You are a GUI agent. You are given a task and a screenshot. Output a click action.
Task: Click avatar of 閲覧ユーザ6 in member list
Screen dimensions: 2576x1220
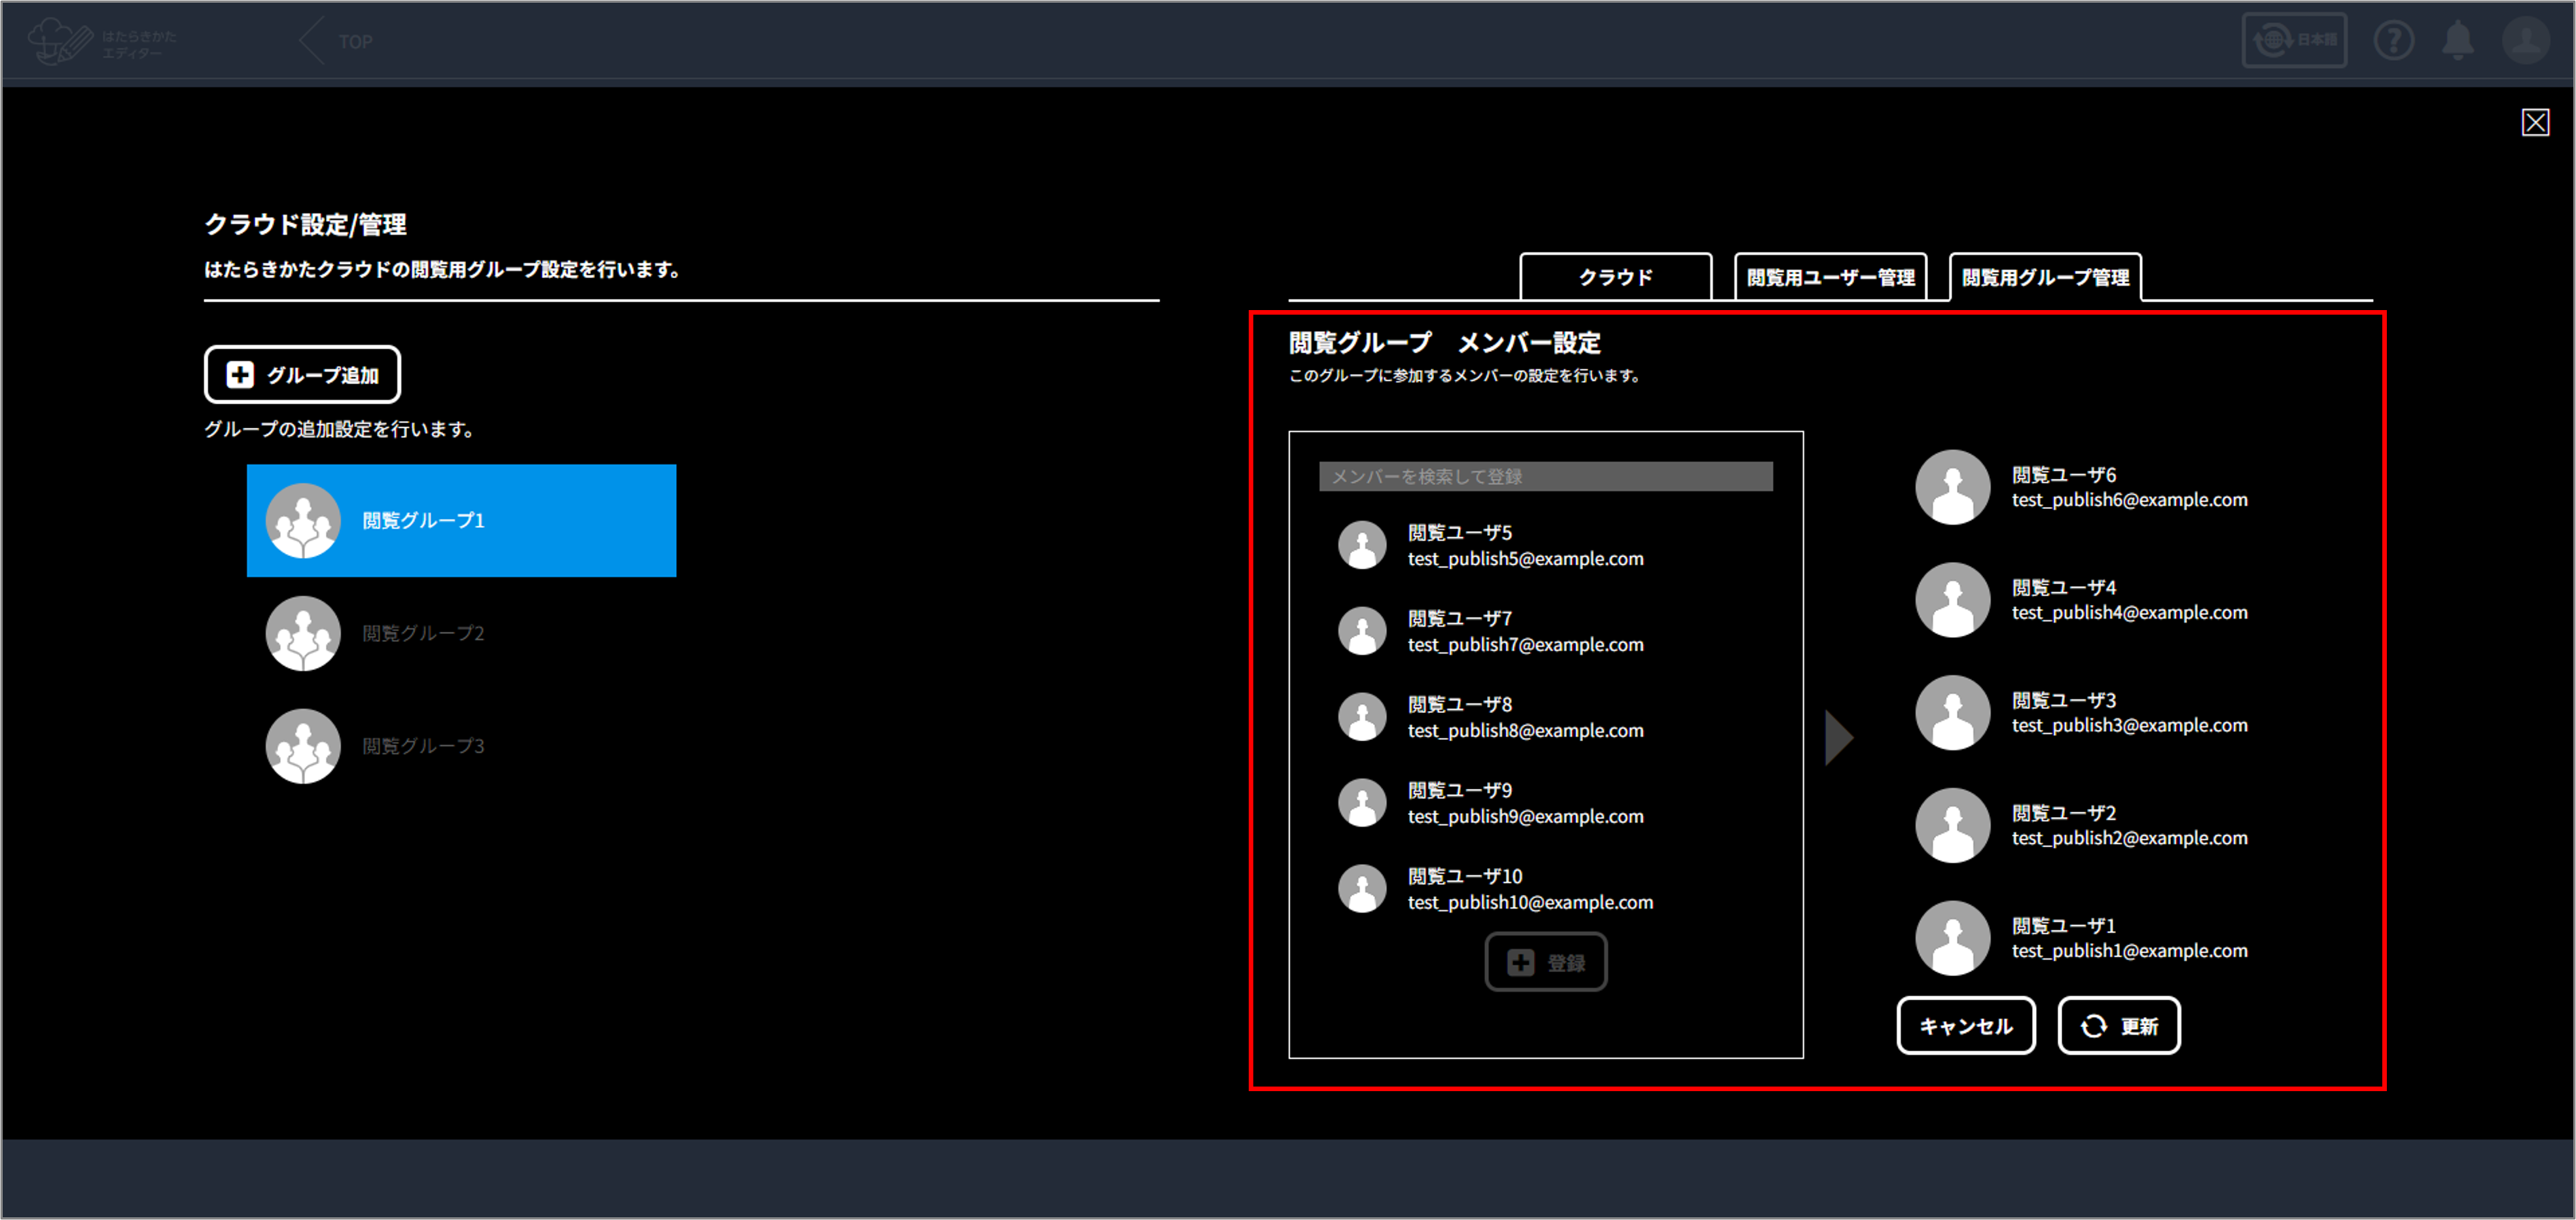(1952, 487)
